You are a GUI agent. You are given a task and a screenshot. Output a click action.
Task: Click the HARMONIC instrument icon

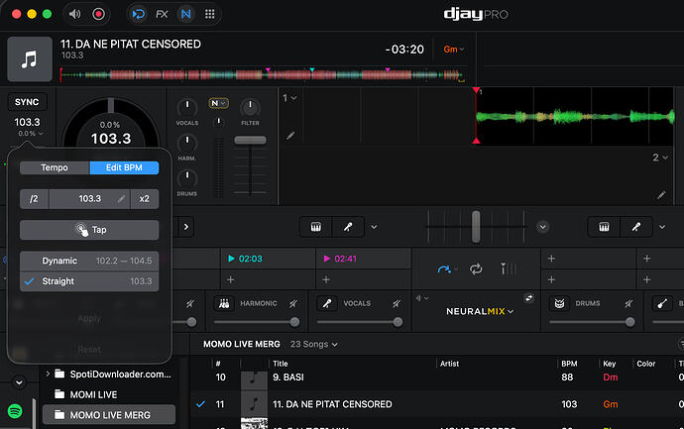[x=224, y=303]
